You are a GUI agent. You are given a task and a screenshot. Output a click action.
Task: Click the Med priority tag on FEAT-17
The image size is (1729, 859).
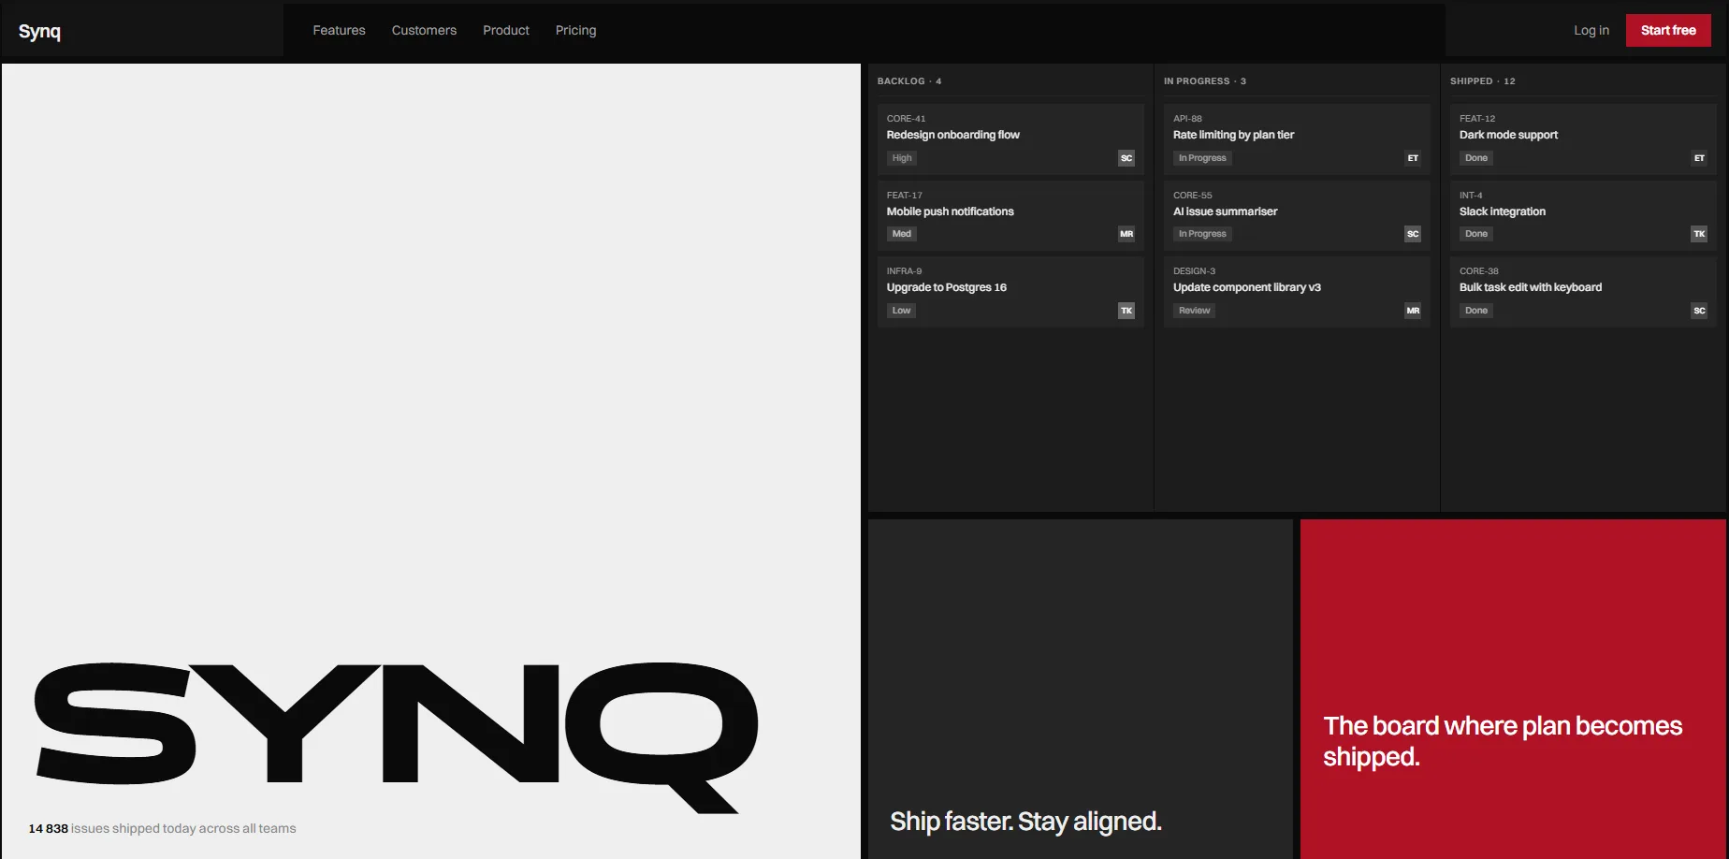click(x=902, y=234)
